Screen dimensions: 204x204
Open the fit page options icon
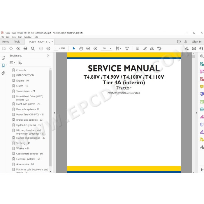(x=118, y=49)
